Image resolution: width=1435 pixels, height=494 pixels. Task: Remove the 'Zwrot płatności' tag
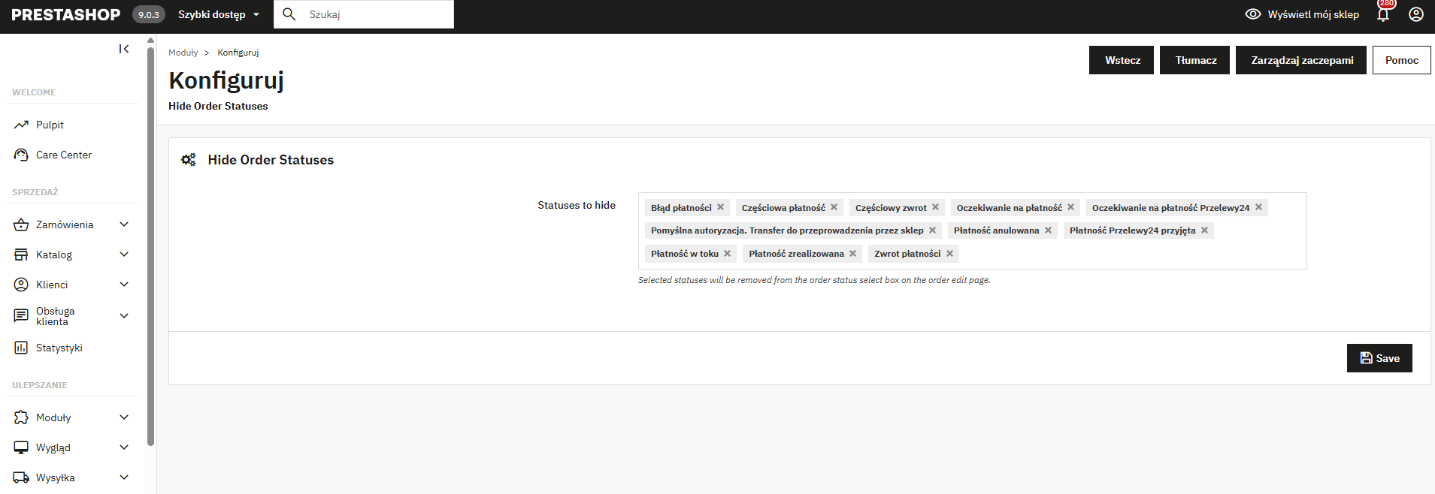click(949, 254)
